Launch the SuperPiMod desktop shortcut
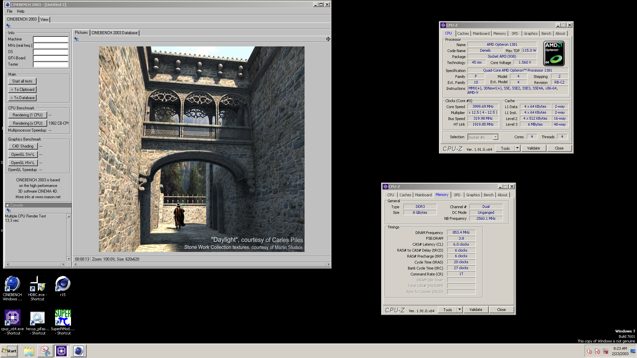This screenshot has height=358, width=637. point(63,322)
